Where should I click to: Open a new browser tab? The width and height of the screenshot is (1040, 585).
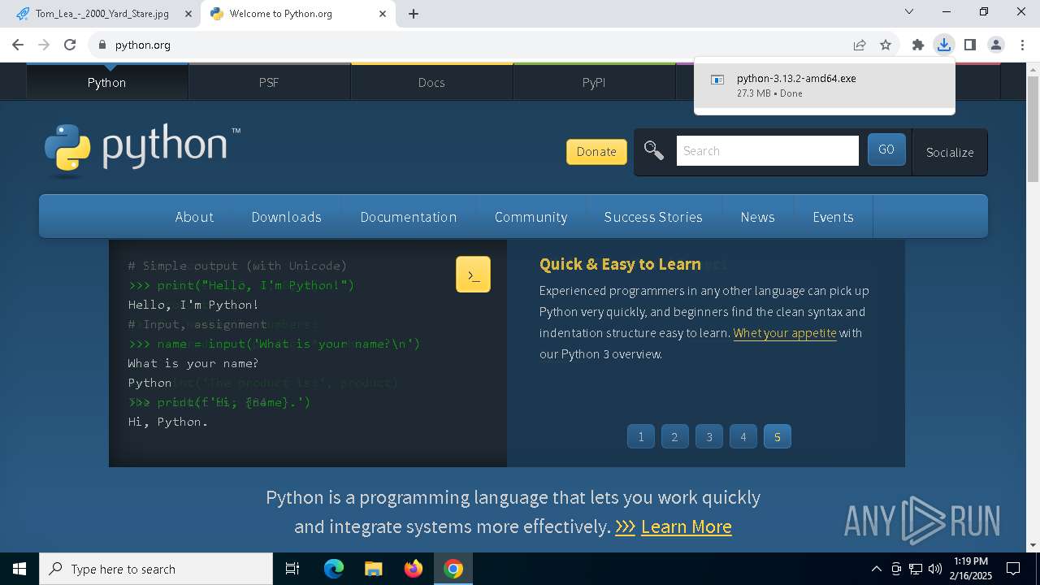click(414, 14)
